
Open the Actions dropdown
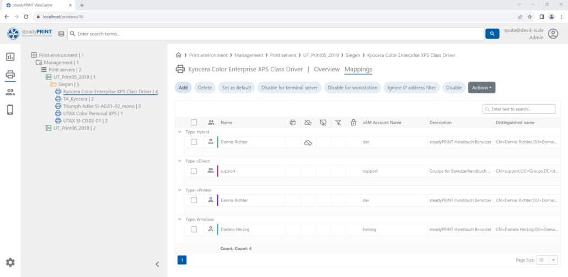tap(481, 87)
